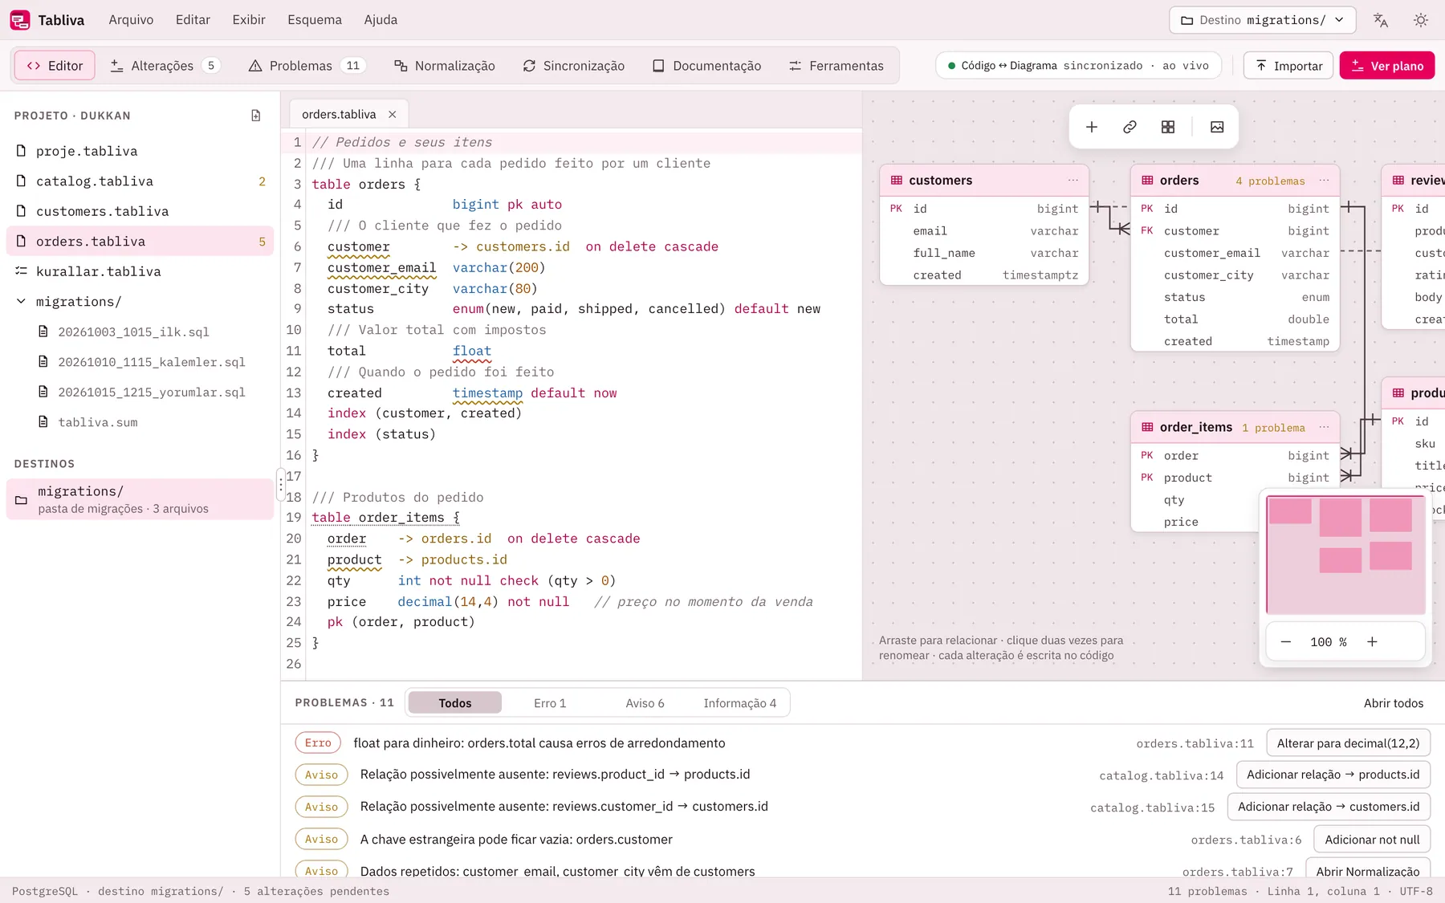This screenshot has width=1445, height=903.
Task: Open customers table ellipsis menu
Action: point(1073,181)
